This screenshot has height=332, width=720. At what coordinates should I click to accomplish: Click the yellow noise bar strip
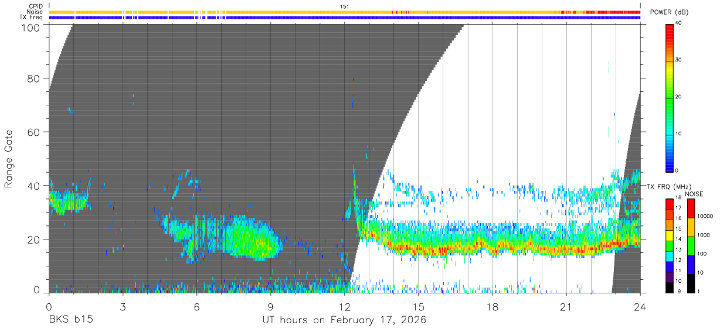pyautogui.click(x=344, y=12)
